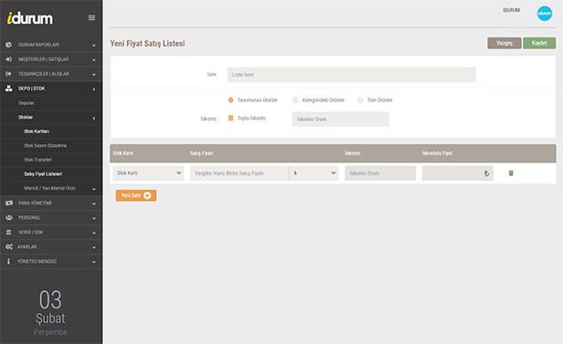Expand the Tedarikçiler | Alışlar chevron

click(94, 74)
